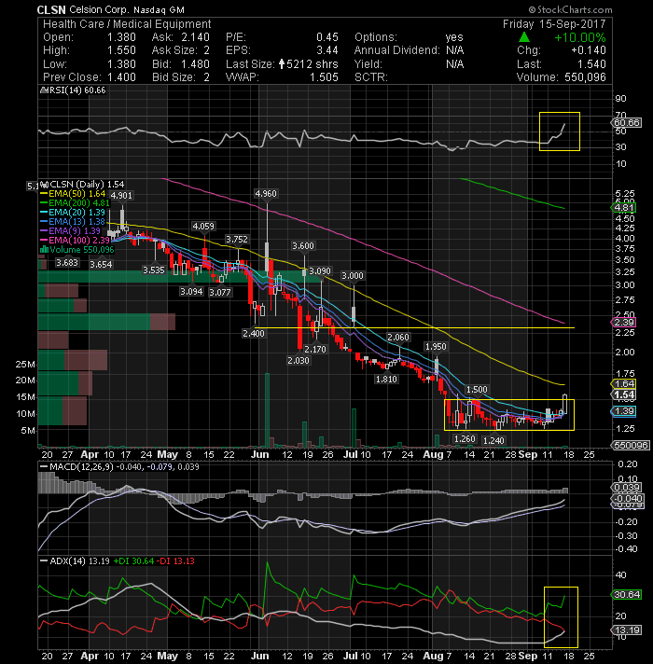
Task: Click the Prev Close value 1.400
Action: point(121,77)
